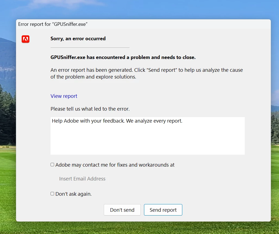Open the View report link
The height and width of the screenshot is (234, 279).
point(64,96)
